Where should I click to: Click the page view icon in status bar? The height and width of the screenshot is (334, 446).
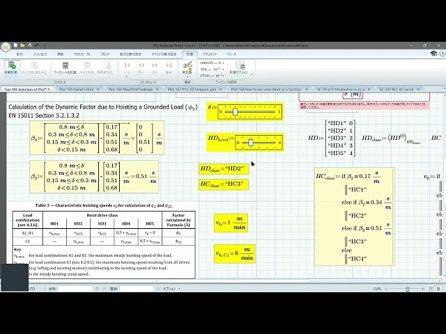431,289
